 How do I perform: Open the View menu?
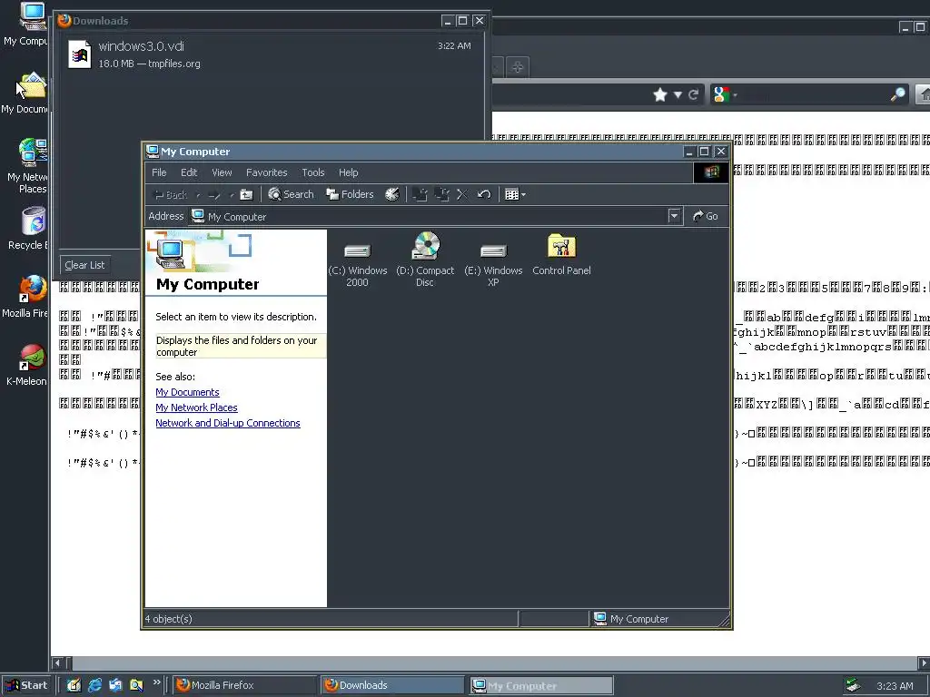tap(222, 172)
